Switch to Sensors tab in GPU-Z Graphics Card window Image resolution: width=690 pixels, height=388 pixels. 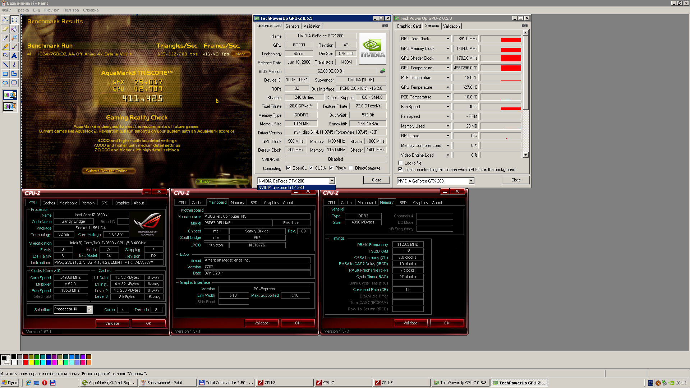point(293,26)
